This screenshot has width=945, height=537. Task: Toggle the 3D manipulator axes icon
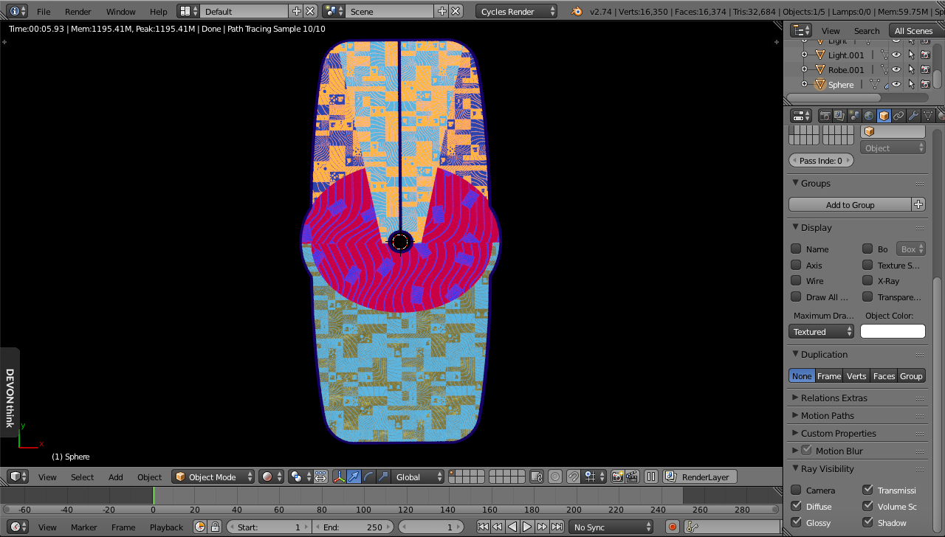pos(340,477)
